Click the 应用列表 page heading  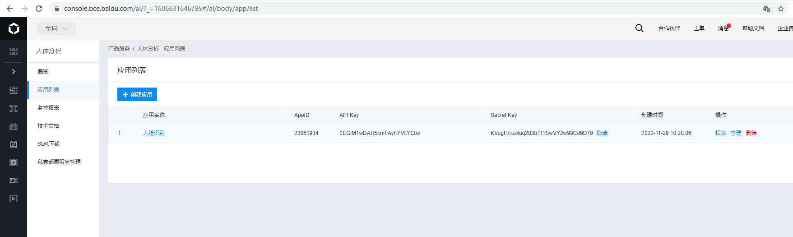click(x=132, y=70)
